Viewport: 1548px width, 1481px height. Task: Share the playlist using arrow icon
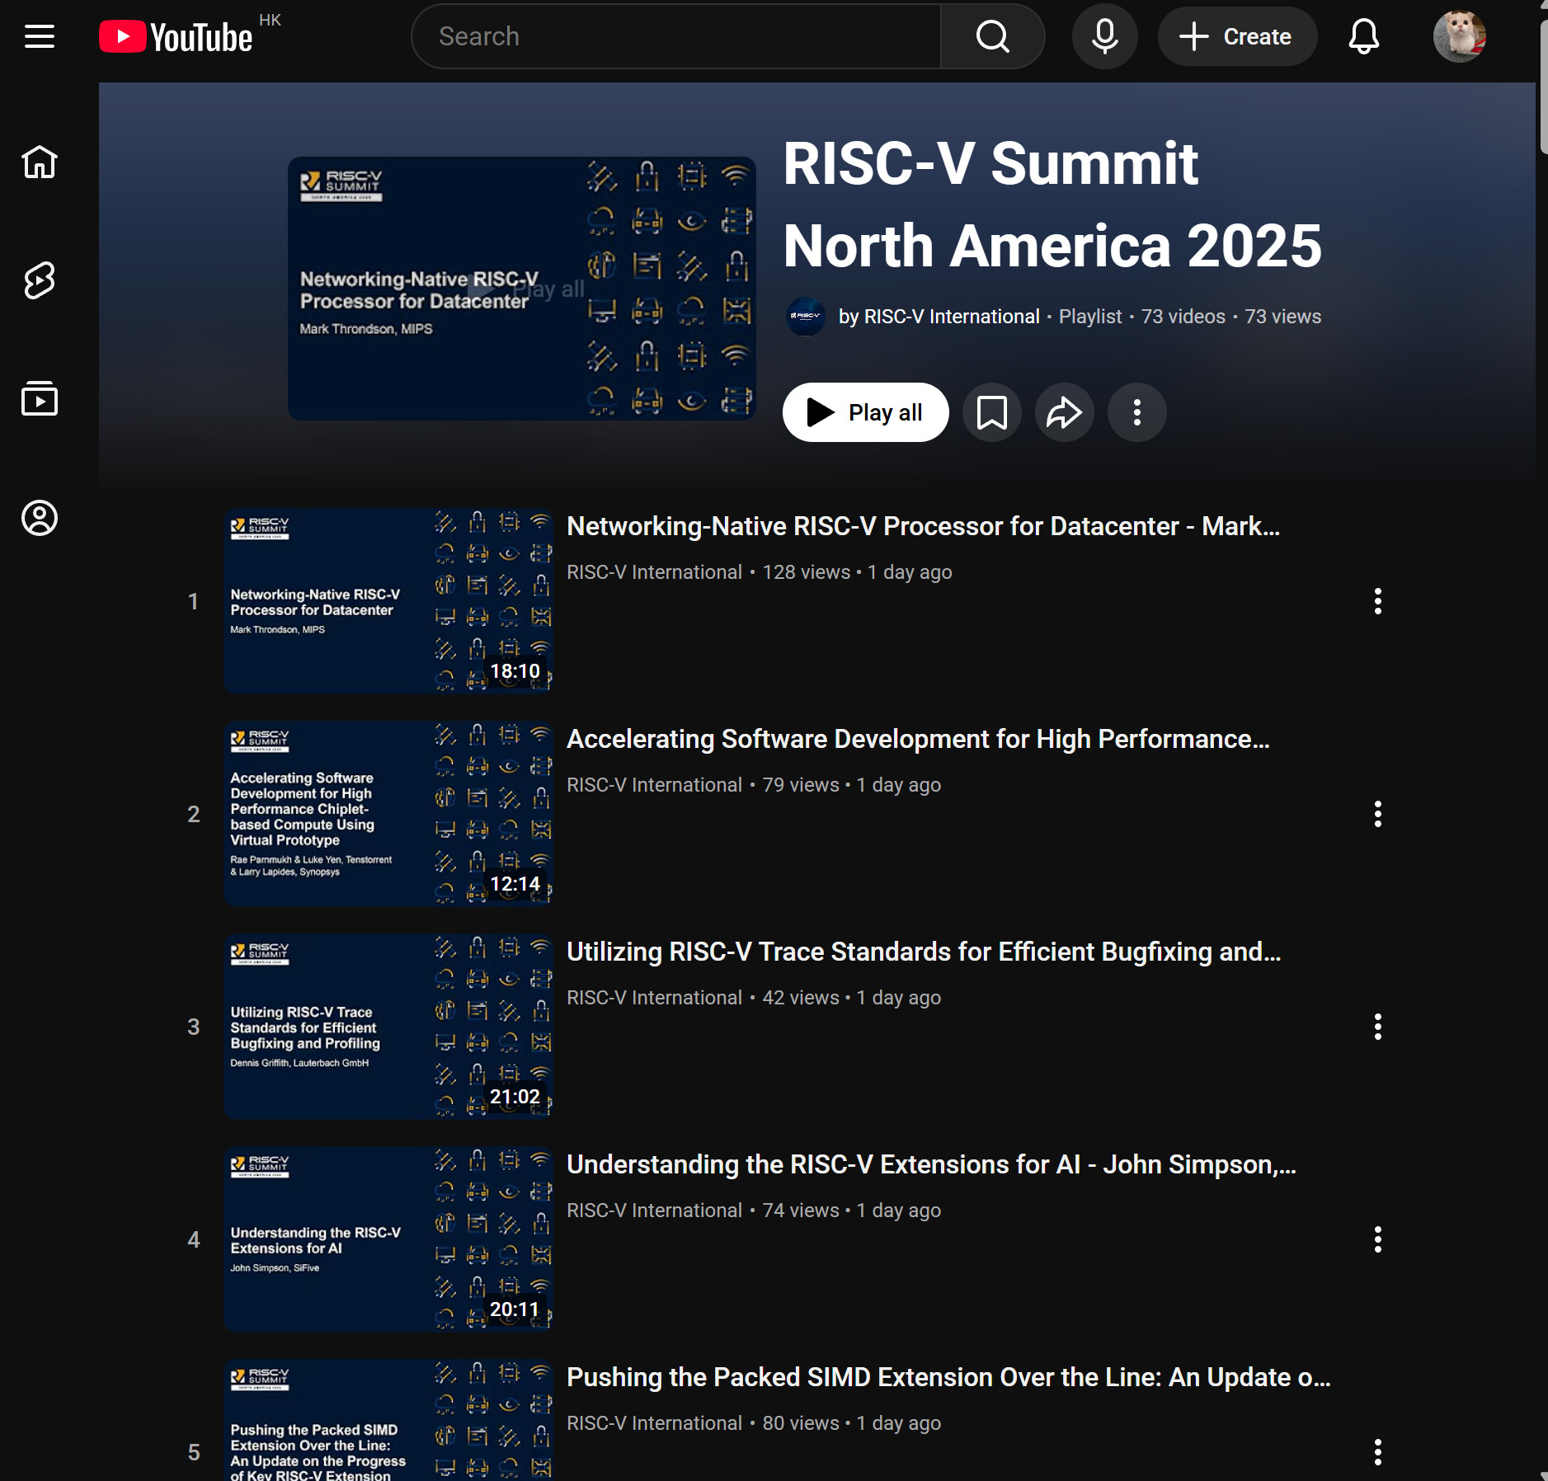1064,412
